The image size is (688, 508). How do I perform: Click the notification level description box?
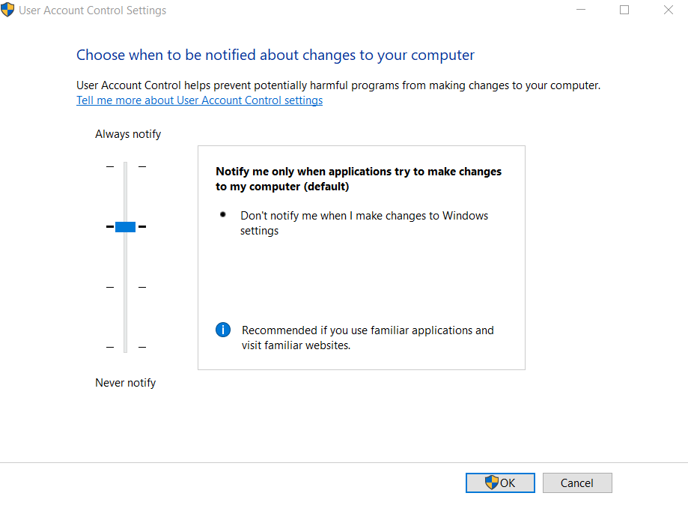tap(361, 258)
